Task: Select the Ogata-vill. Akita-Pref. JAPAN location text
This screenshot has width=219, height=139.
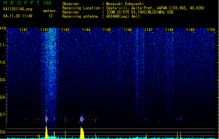Action: click(155, 8)
